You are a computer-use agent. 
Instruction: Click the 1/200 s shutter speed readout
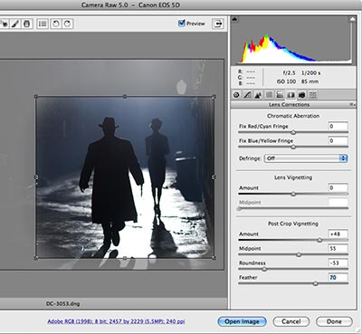click(x=310, y=73)
